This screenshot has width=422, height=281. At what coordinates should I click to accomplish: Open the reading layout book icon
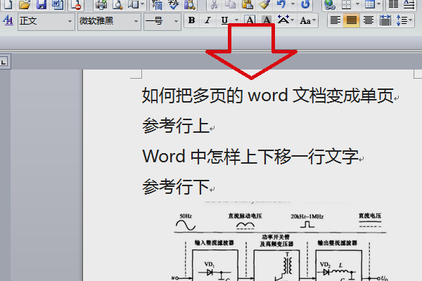pos(134,4)
